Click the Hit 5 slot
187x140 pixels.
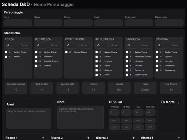click(114, 127)
